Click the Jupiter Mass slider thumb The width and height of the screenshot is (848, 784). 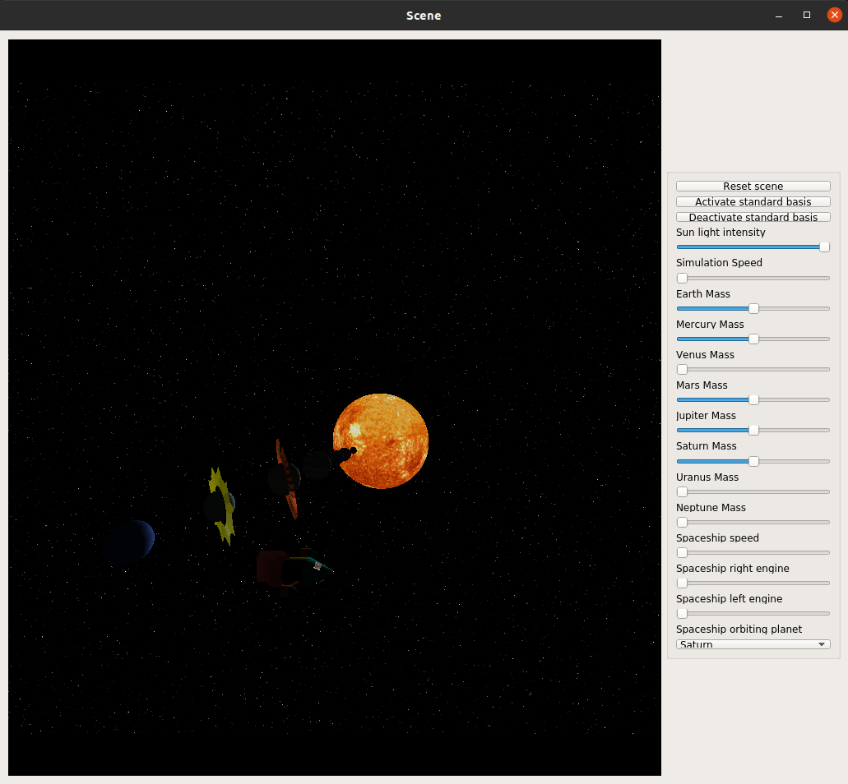coord(753,430)
